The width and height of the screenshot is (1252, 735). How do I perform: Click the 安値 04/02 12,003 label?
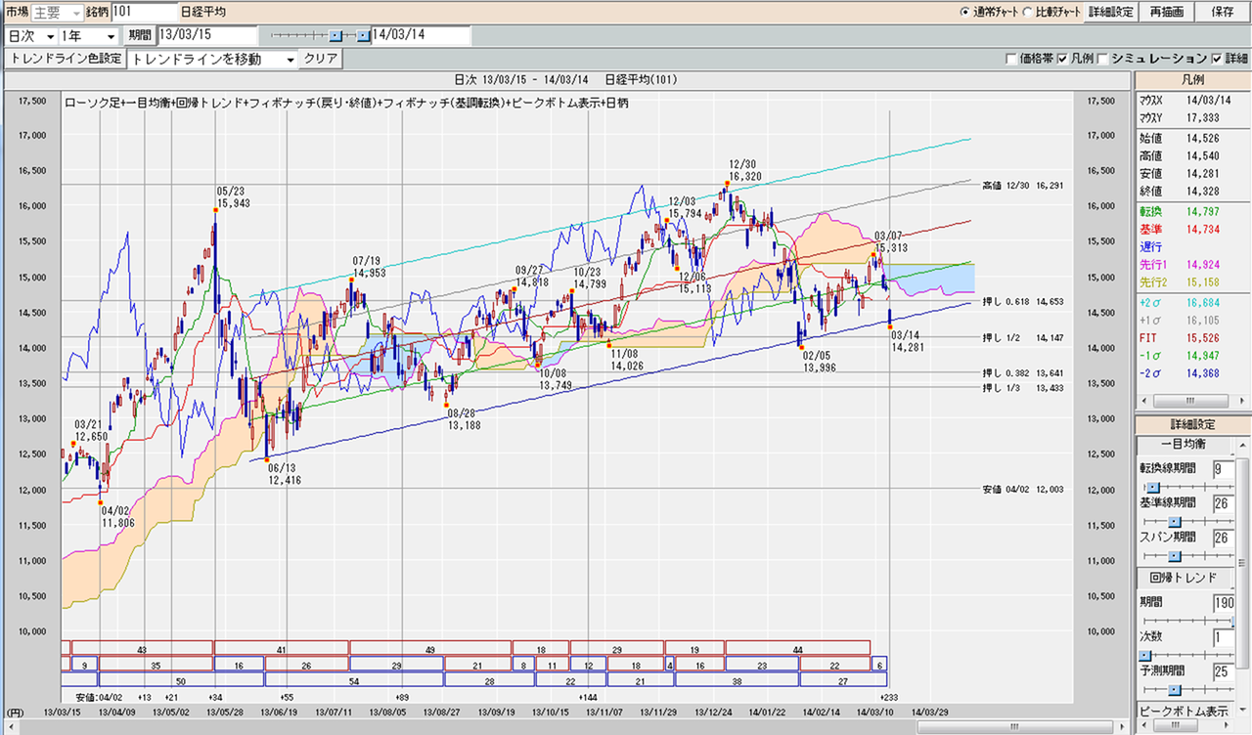(x=1022, y=488)
